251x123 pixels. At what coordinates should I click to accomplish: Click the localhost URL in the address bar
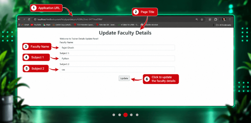(70, 19)
